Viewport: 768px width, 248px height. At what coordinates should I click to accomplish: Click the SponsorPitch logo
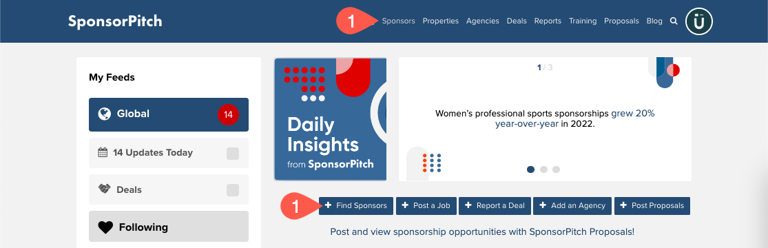[115, 21]
